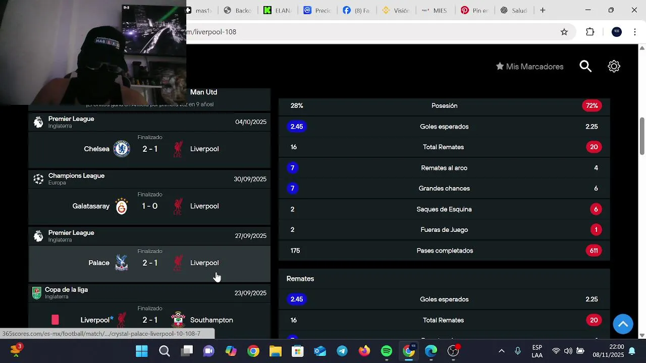Open File Explorer from the taskbar

pos(275,351)
